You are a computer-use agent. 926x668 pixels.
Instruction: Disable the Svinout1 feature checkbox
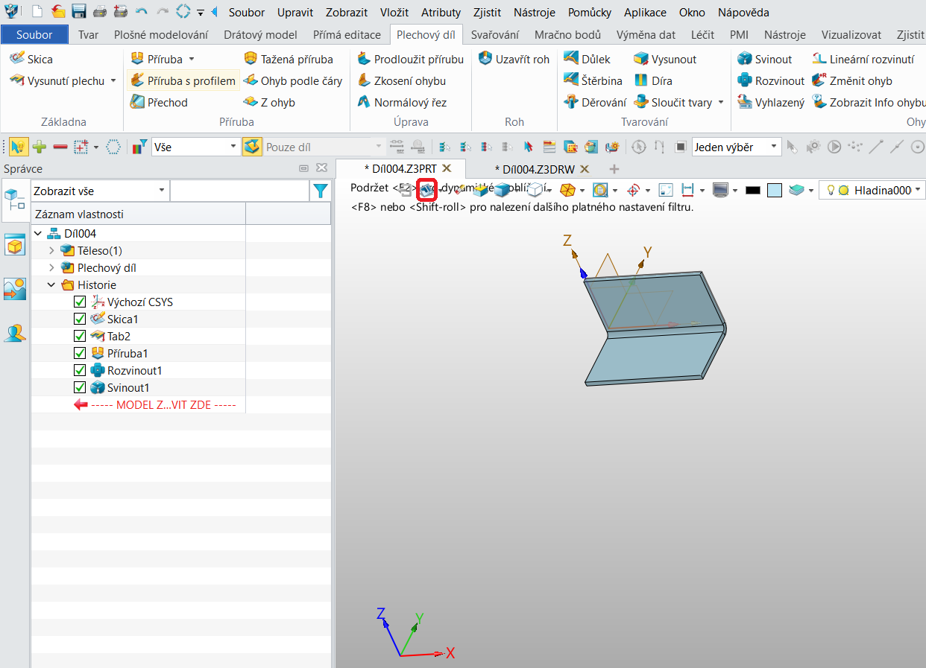[x=81, y=388]
